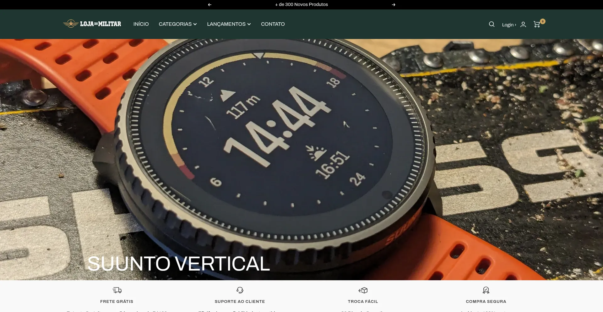Select the COMPRA SEGURA label
Screen dimensions: 603x312
coord(486,301)
